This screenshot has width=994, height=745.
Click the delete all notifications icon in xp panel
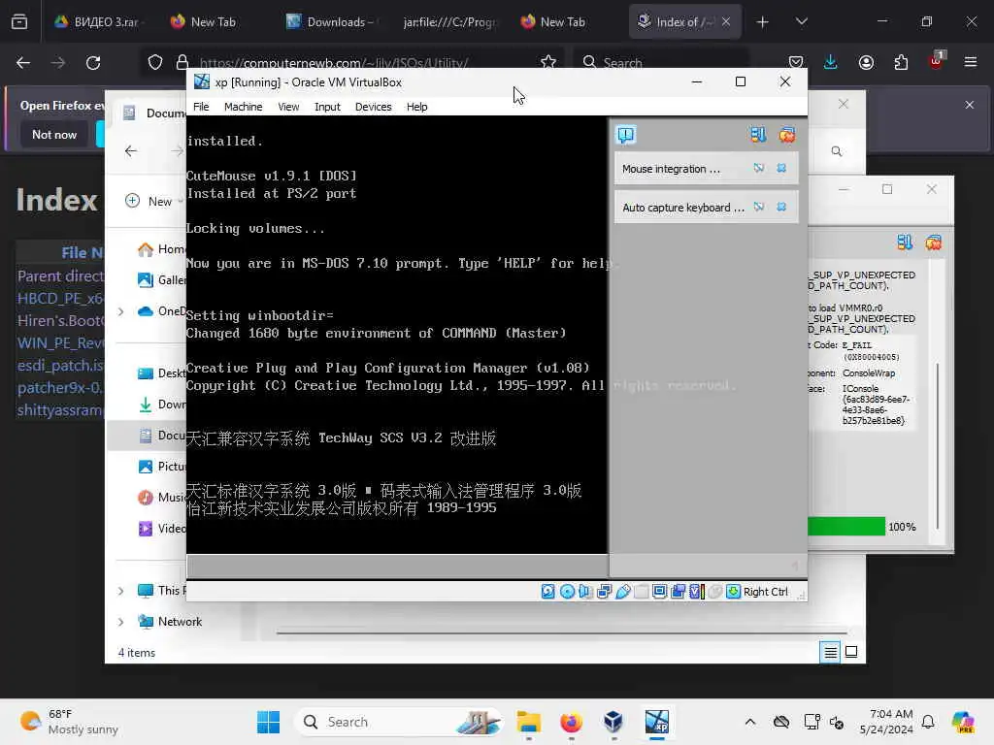pyautogui.click(x=787, y=134)
